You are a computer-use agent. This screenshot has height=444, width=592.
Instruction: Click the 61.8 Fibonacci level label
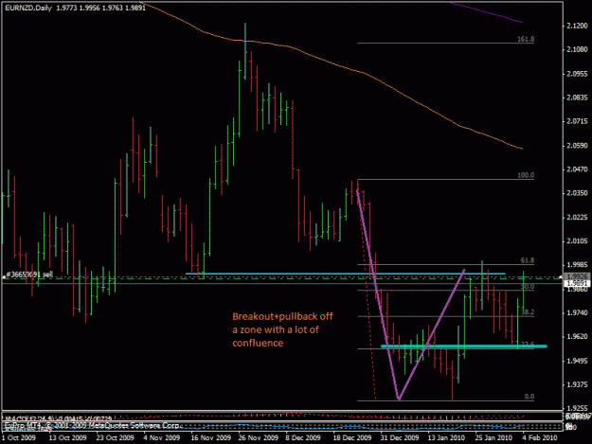pos(528,260)
